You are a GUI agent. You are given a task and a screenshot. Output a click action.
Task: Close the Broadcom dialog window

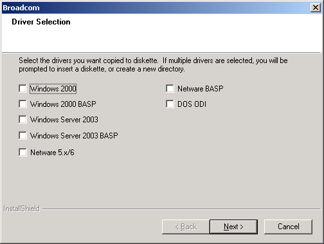(316, 8)
